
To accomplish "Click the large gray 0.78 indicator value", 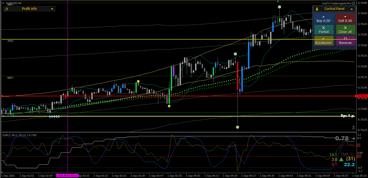I will coord(342,138).
